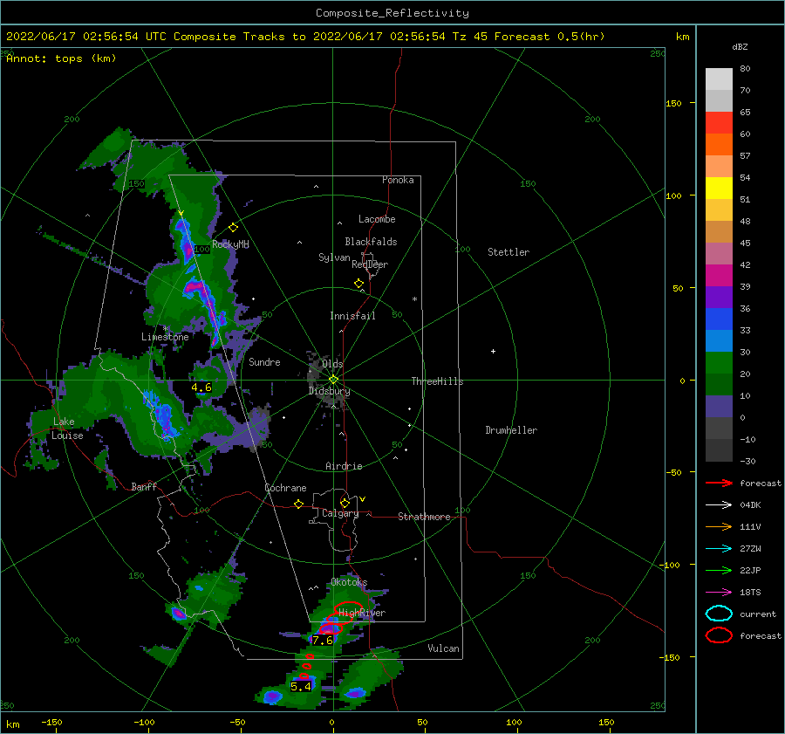
Task: Click the Vulcan label
Action: click(x=444, y=648)
